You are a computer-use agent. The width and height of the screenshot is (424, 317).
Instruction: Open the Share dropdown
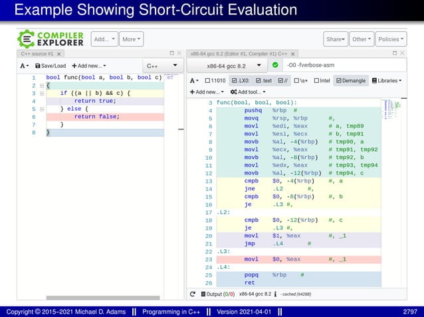tap(336, 39)
